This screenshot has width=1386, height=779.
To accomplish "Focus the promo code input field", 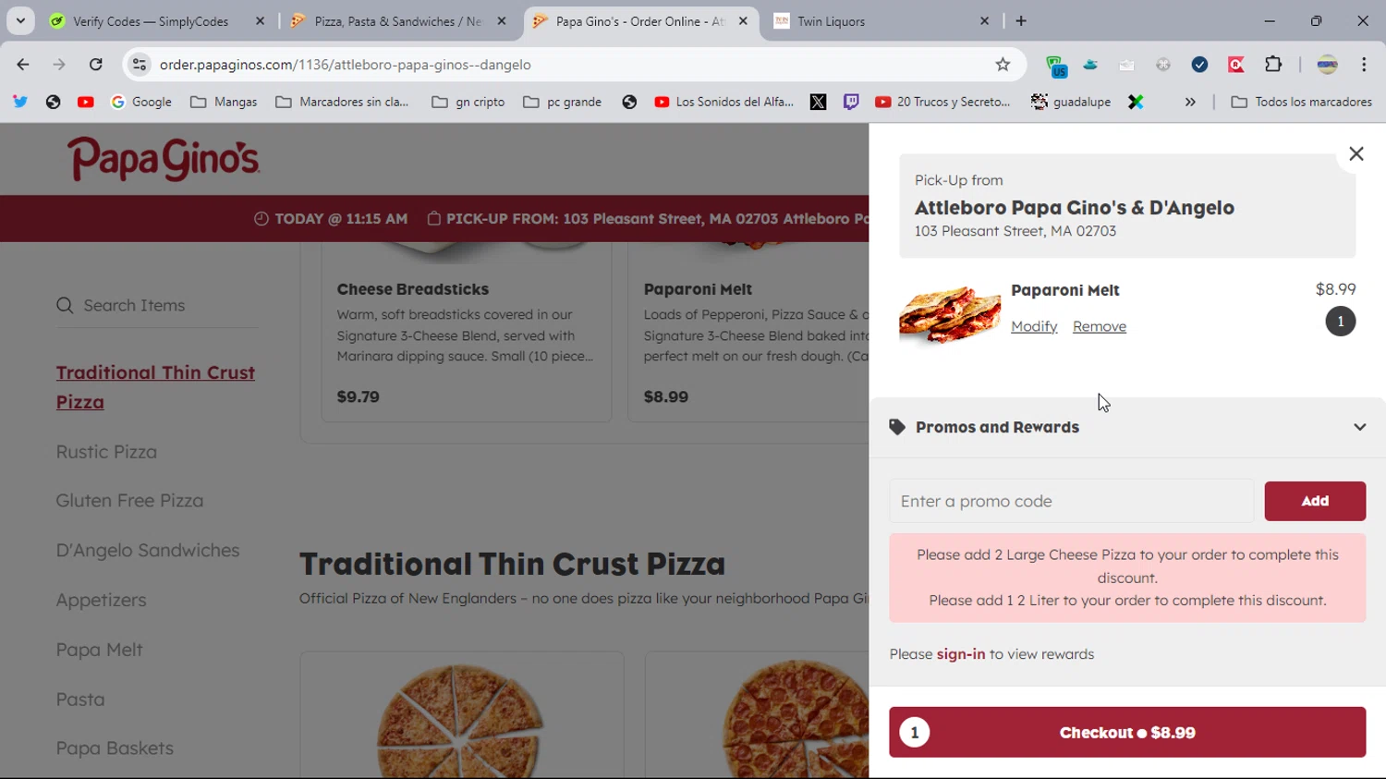I will click(x=1071, y=501).
